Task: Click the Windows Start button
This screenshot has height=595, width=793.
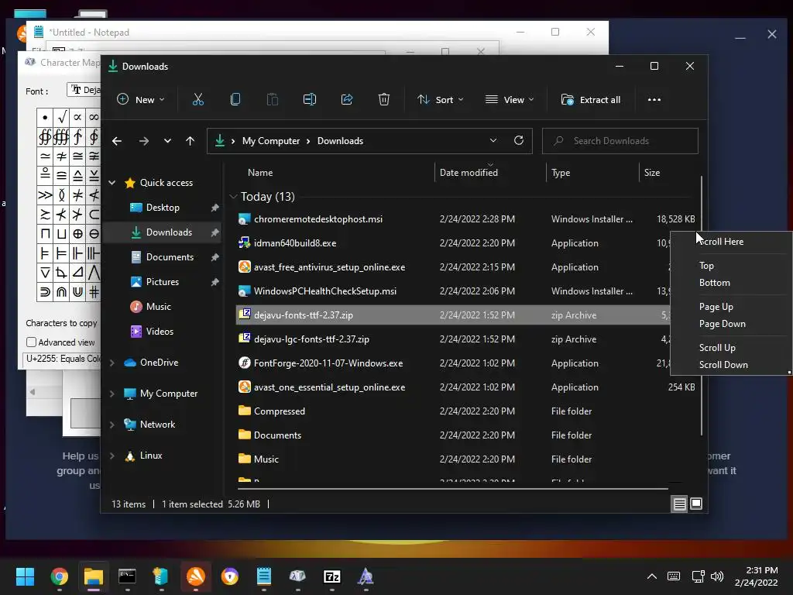Action: pyautogui.click(x=25, y=576)
